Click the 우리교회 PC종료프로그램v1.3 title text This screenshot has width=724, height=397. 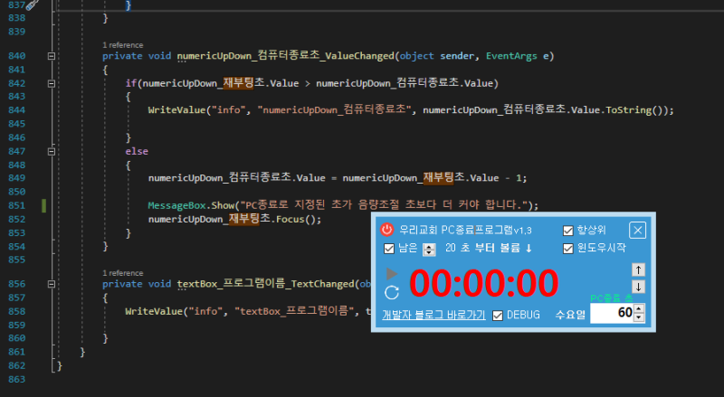465,230
